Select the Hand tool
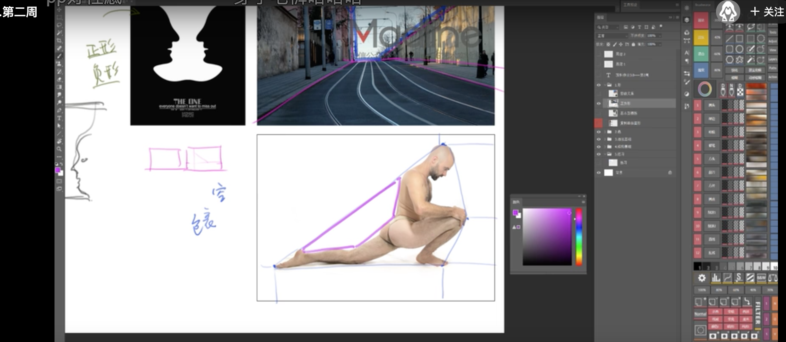The width and height of the screenshot is (786, 342). point(59,141)
